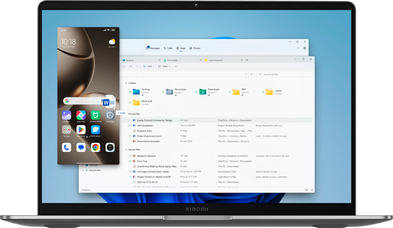Select the Apps tab in Phone Link window
Screen dimensions: 393x228
181,48
